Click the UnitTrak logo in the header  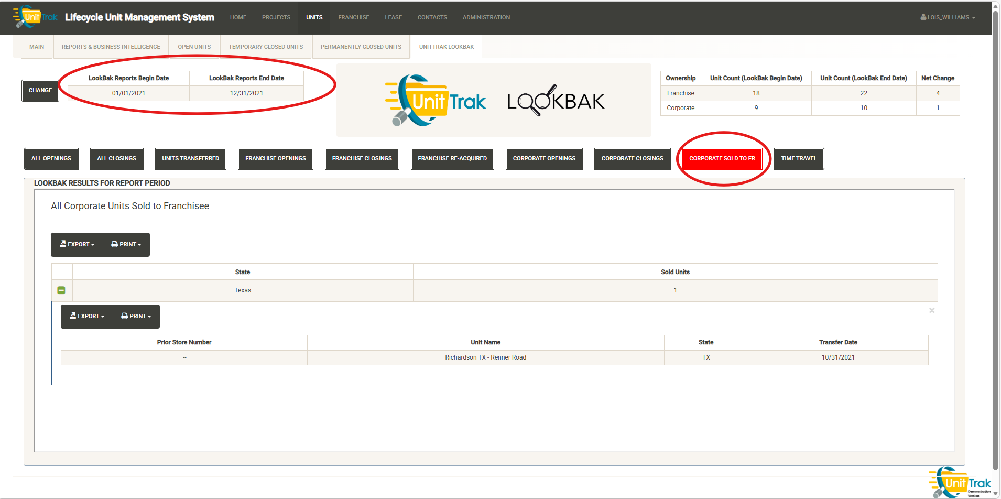click(x=36, y=17)
